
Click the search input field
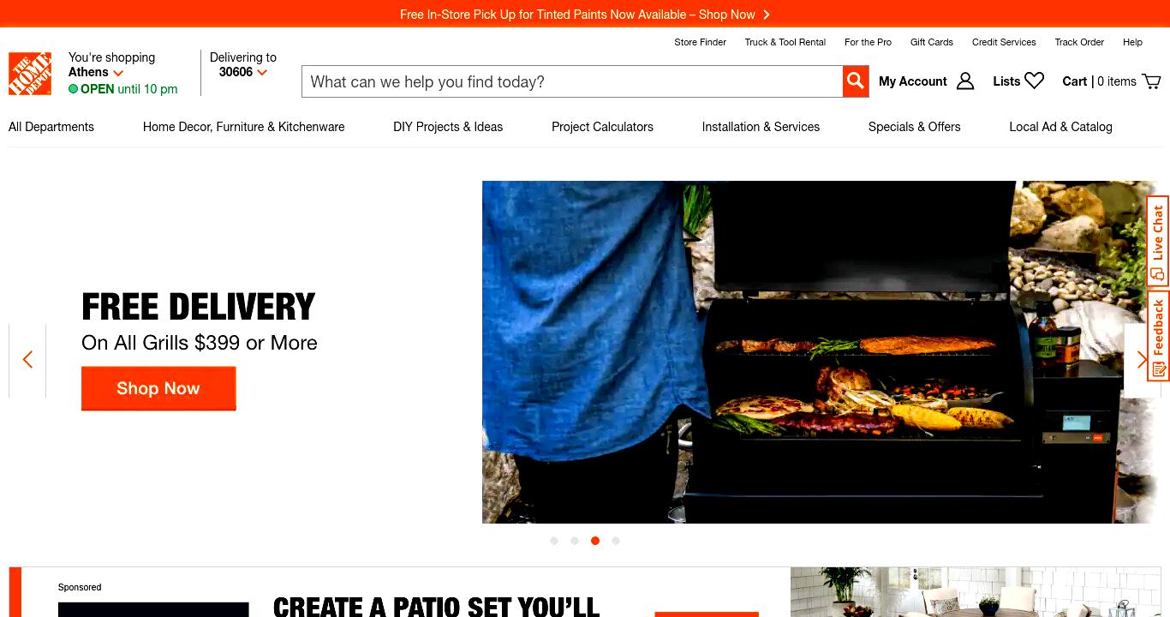572,81
